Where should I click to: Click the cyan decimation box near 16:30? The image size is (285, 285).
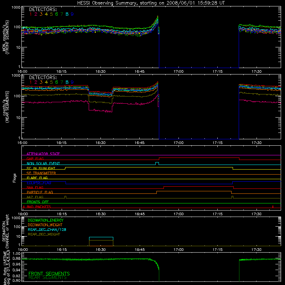[x=101, y=239]
